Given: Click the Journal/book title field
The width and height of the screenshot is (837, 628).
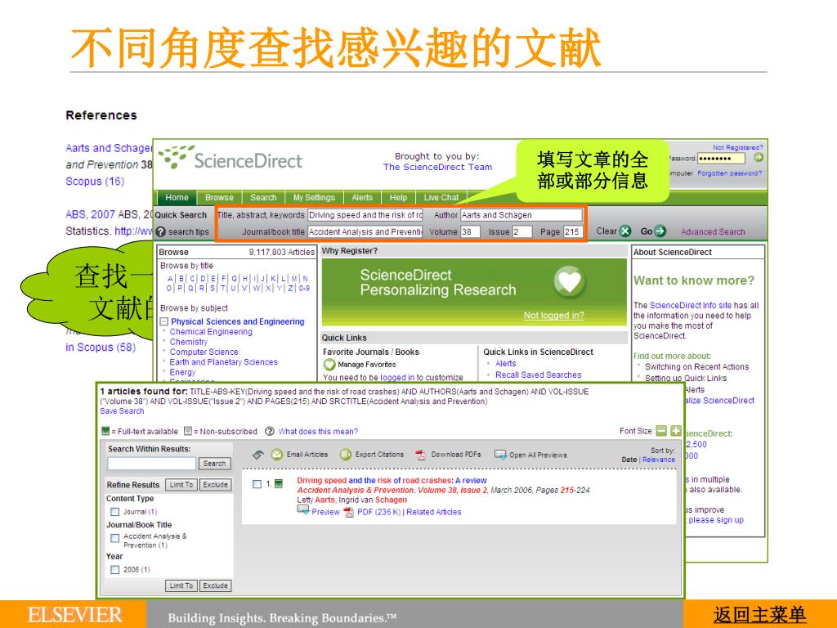Looking at the screenshot, I should pos(365,231).
